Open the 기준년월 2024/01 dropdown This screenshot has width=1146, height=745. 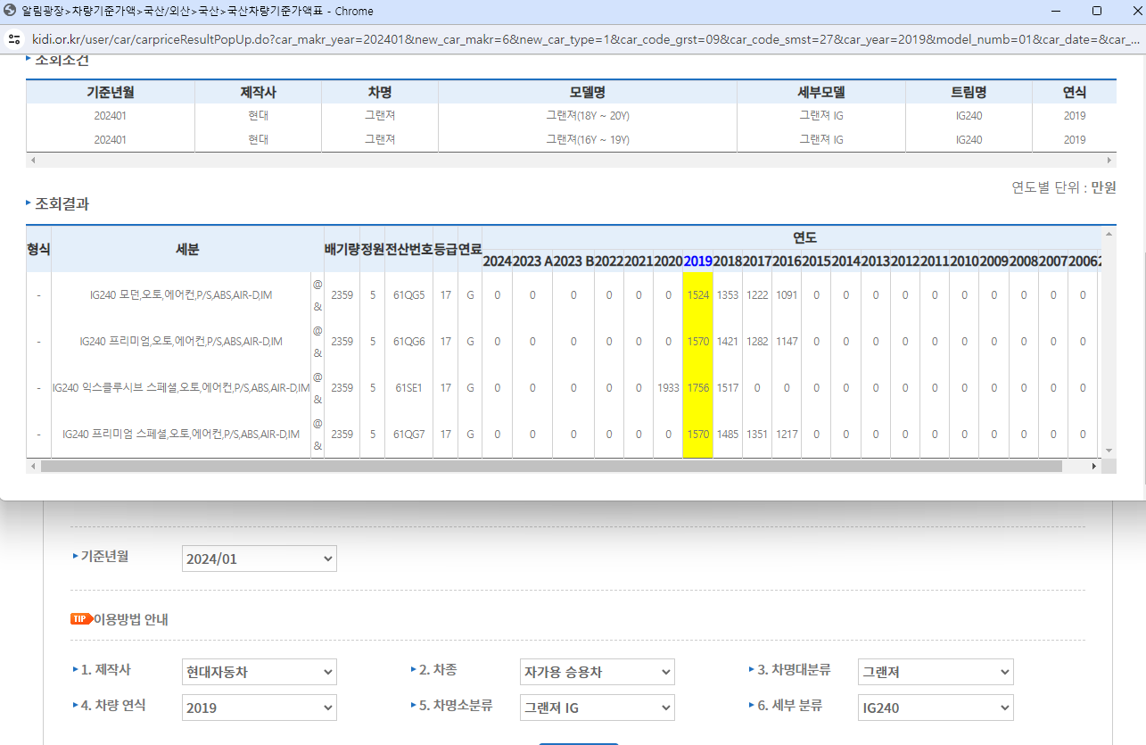259,559
